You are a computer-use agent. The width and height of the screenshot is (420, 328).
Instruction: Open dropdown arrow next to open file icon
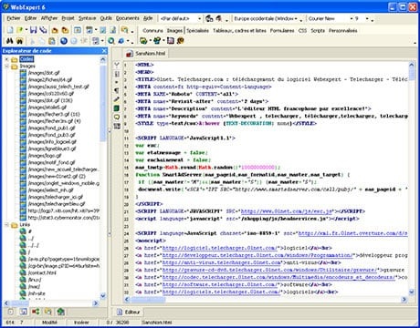[x=26, y=30]
